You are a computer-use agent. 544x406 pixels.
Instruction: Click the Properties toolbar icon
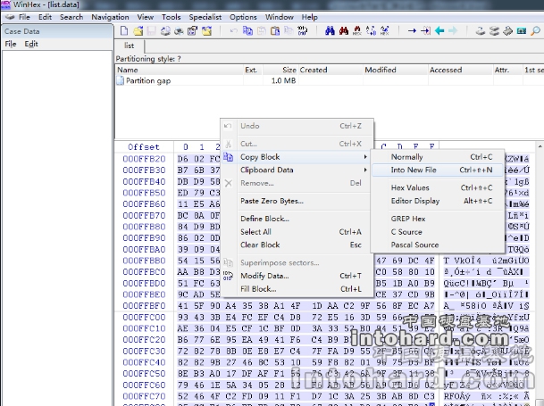click(192, 31)
